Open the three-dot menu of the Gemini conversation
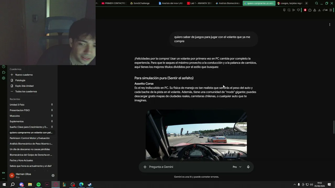This screenshot has height=188, width=335. (x=330, y=25)
